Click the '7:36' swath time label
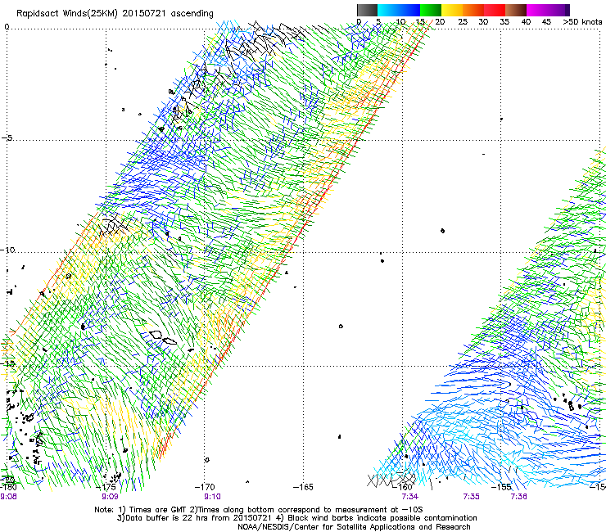This screenshot has height=532, width=606. point(518,497)
